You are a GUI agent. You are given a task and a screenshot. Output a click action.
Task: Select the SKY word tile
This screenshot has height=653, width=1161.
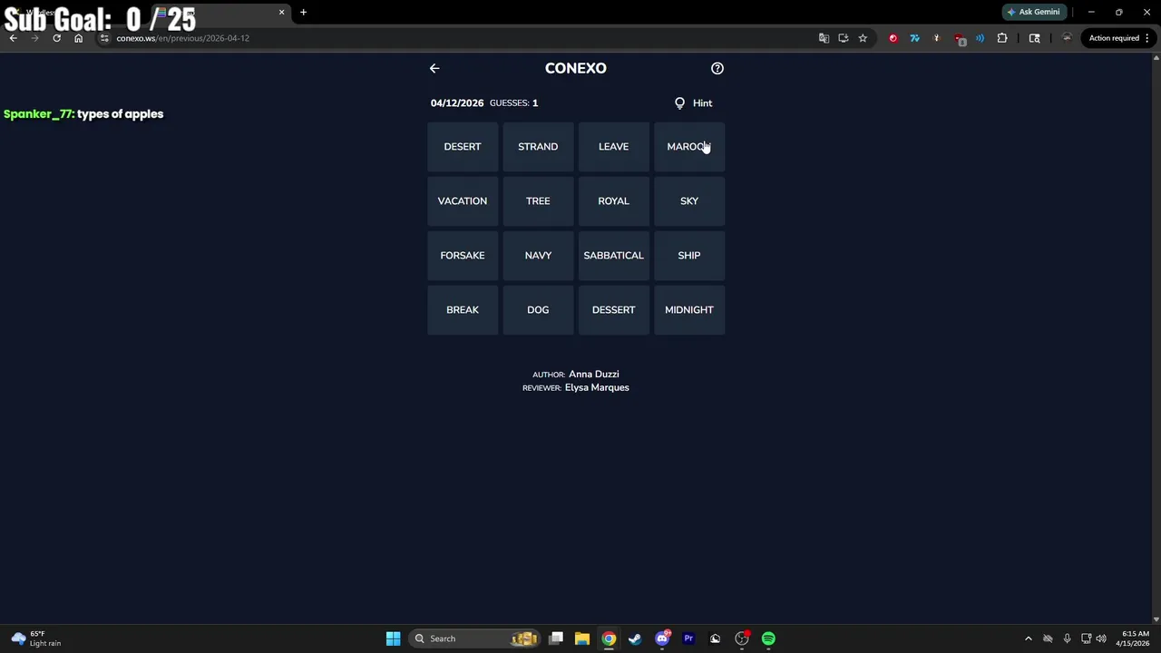tap(689, 201)
